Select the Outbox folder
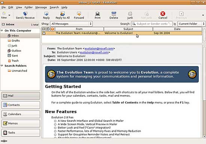The height and width of the screenshot is (144, 206). pyautogui.click(x=14, y=50)
